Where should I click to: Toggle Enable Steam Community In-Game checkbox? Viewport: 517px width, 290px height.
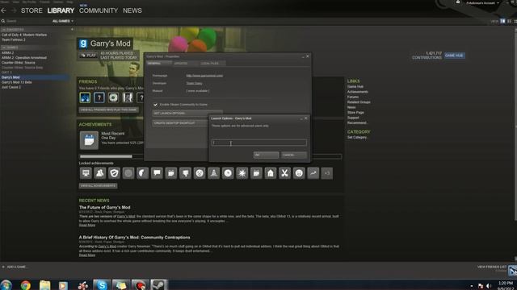pos(155,105)
